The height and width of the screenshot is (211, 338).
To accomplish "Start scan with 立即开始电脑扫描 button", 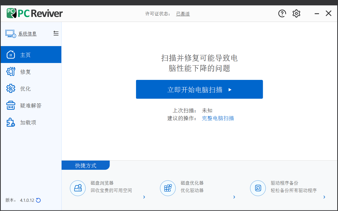I will coord(199,89).
